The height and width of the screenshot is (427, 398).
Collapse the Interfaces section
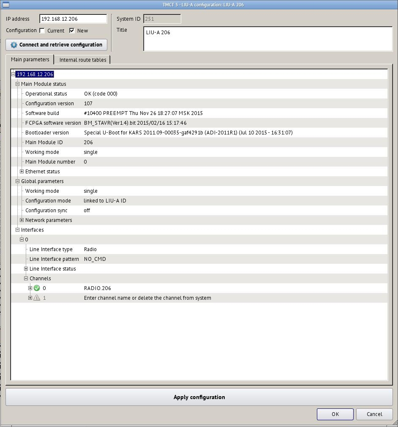17,230
